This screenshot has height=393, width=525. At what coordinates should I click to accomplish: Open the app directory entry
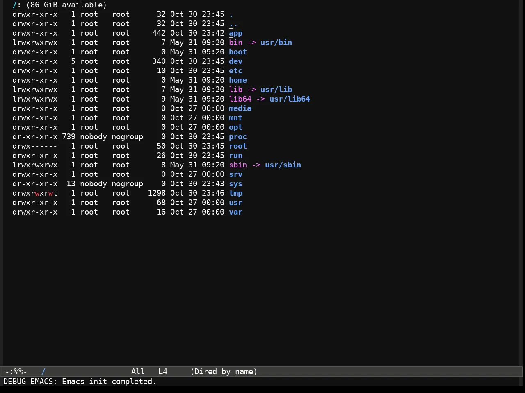[236, 33]
